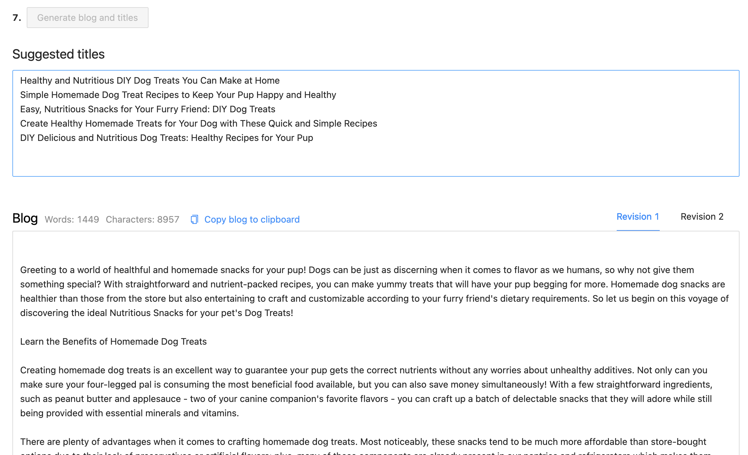The height and width of the screenshot is (455, 748).
Task: Click the clipboard copy icon beside Blog
Action: tap(194, 219)
